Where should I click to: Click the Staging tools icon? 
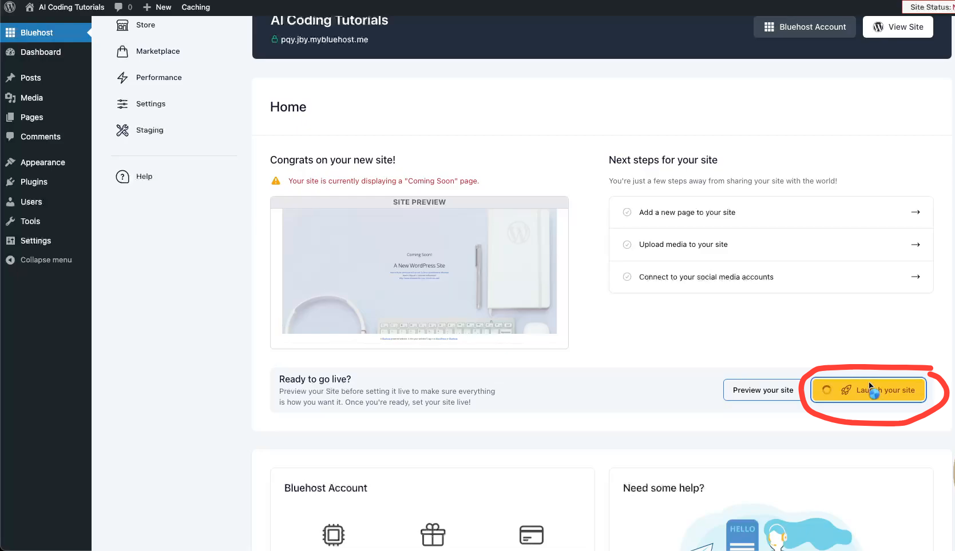(122, 130)
